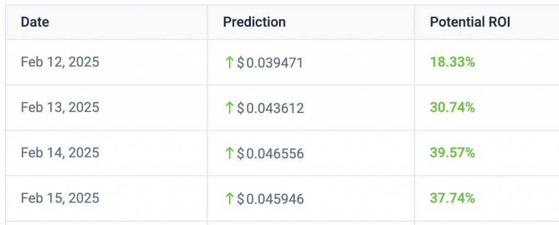559x225 pixels.
Task: Click the 37.74% potential ROI
Action: click(452, 198)
